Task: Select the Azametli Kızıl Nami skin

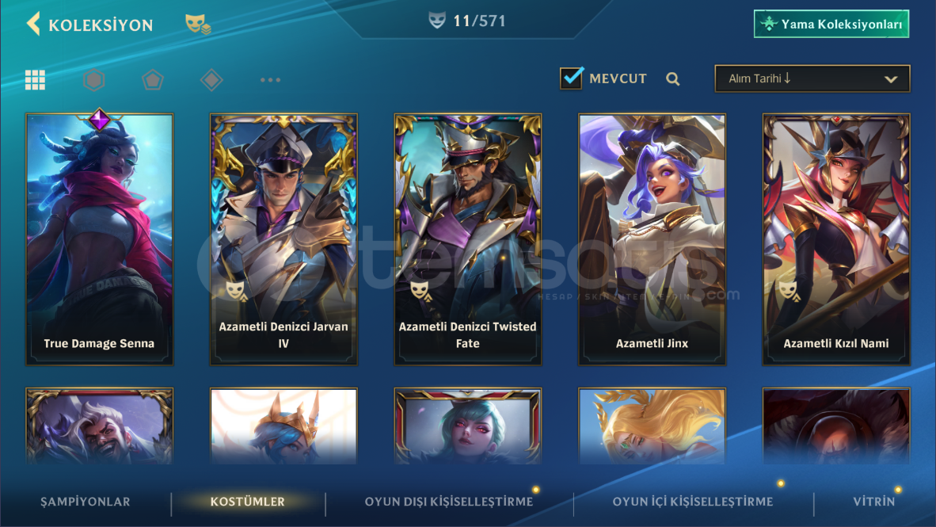Action: click(836, 239)
